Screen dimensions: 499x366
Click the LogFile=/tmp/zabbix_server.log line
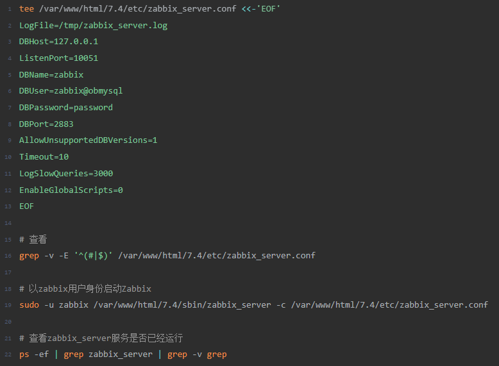93,26
